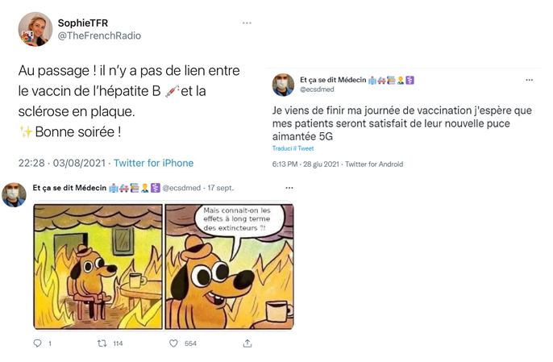This screenshot has width=553, height=362.
Task: Open the ecsdmed avatar on the 5G tweet
Action: coord(283,85)
